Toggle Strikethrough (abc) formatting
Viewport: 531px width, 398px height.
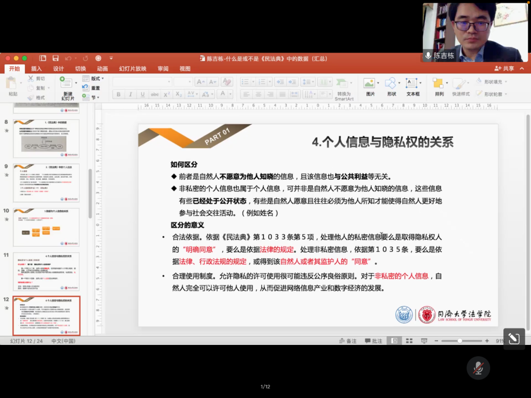(x=155, y=94)
